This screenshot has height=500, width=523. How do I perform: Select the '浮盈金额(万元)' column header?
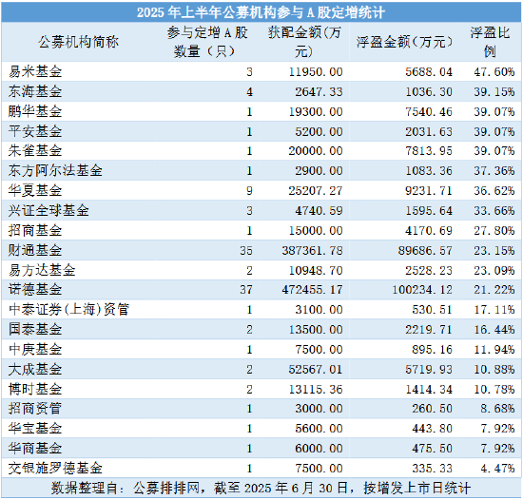(x=404, y=42)
